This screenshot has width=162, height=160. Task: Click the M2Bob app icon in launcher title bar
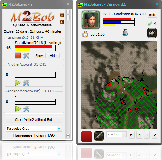pos(4,4)
